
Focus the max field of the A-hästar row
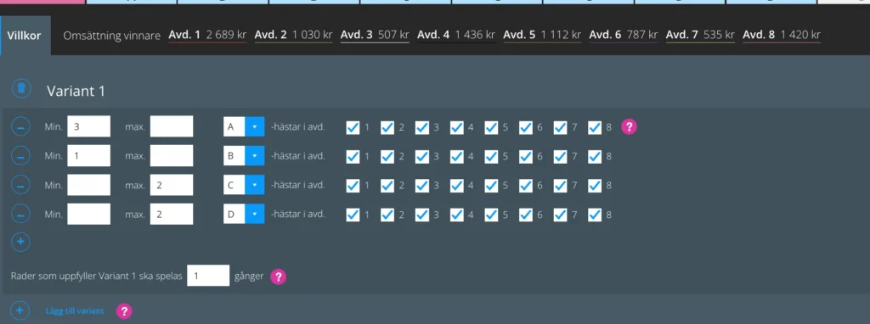(x=172, y=127)
